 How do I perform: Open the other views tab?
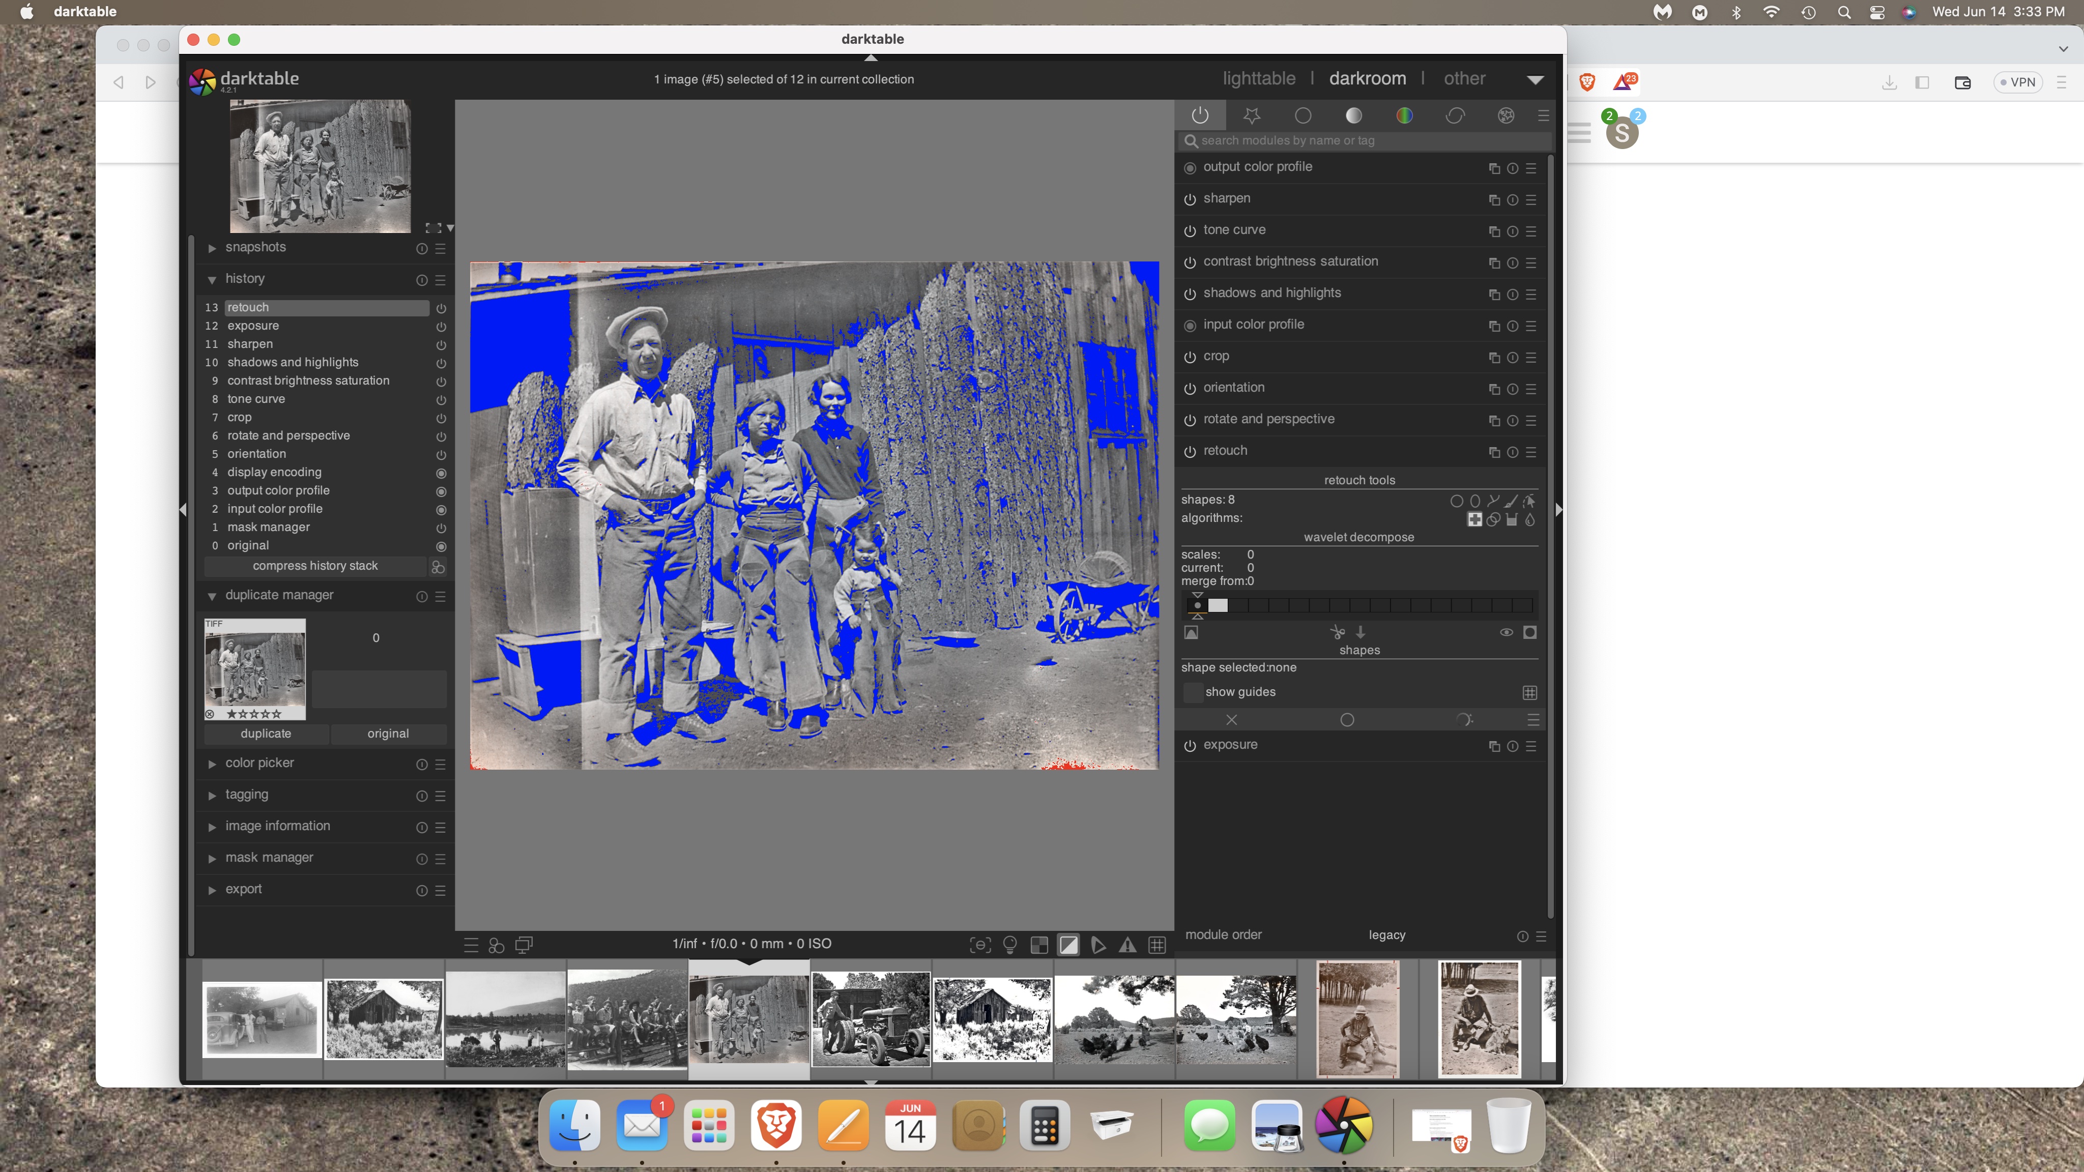coord(1464,78)
